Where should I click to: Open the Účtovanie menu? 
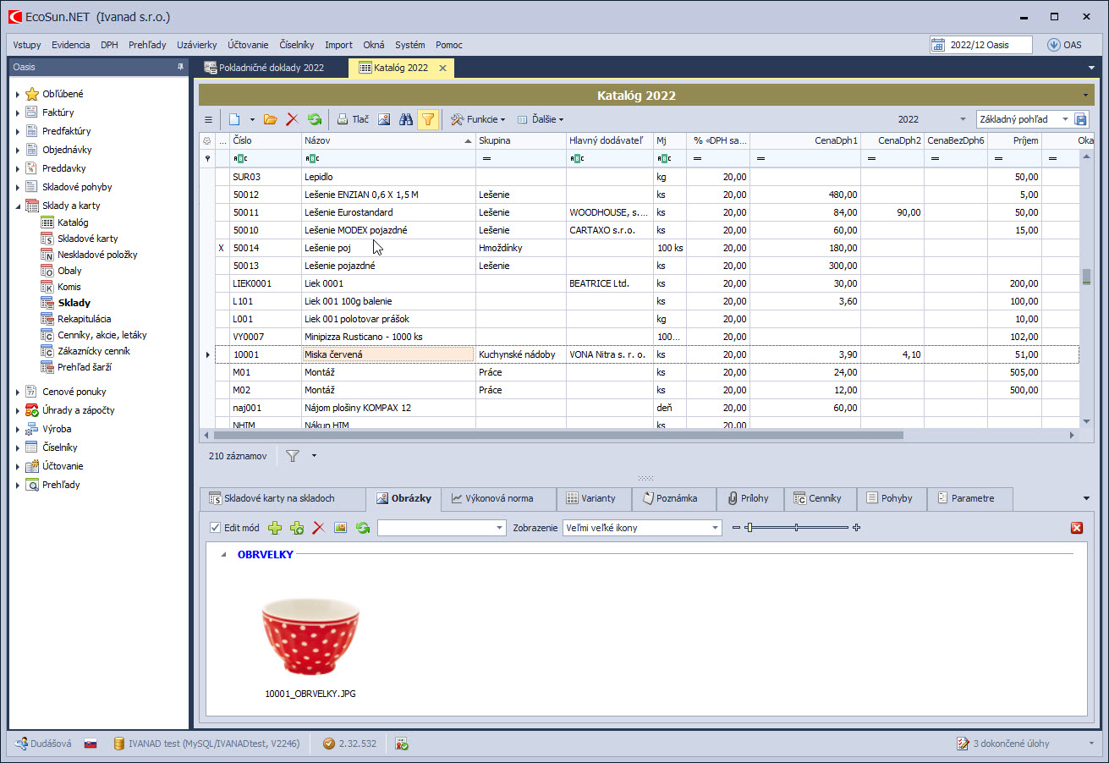pyautogui.click(x=248, y=45)
